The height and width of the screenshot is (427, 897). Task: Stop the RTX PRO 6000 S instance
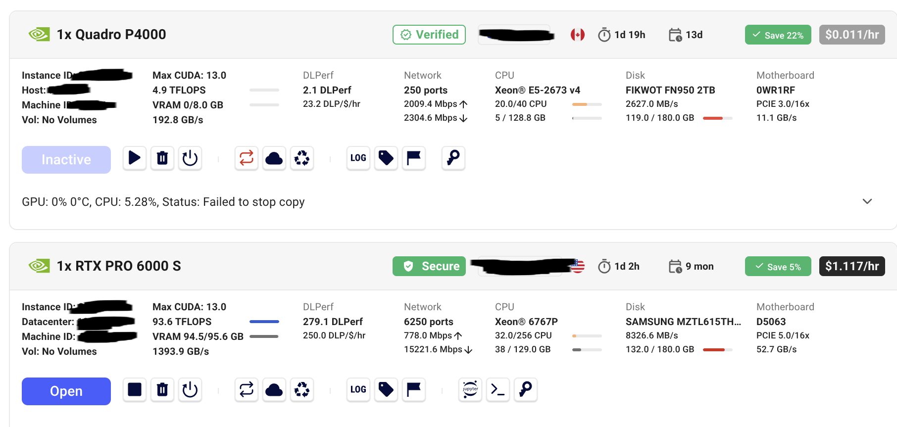click(134, 390)
